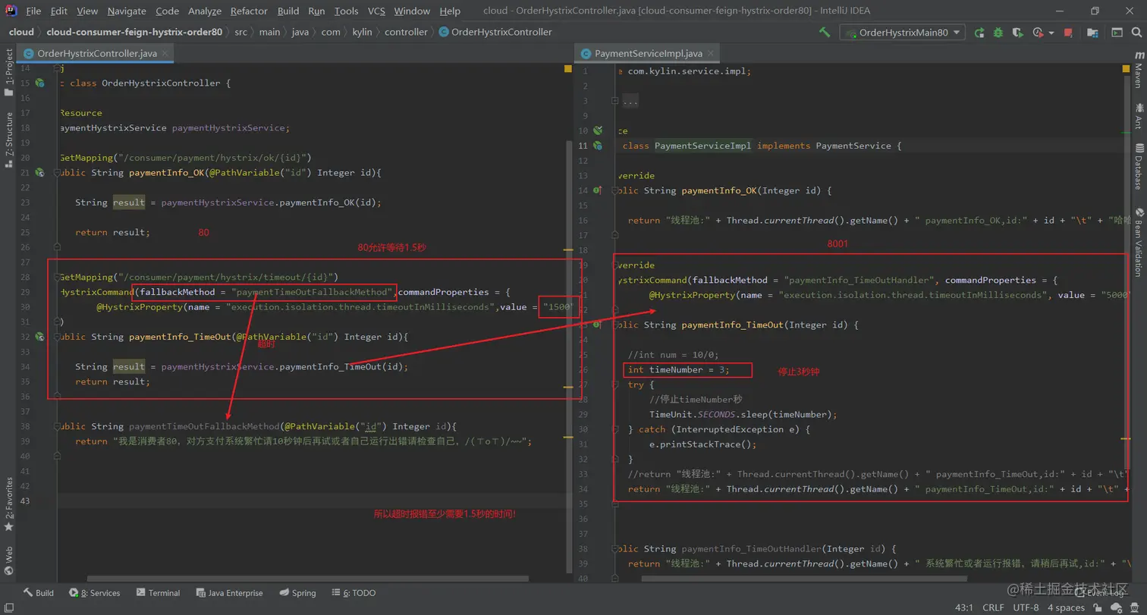Click the Run with Profiler clock icon

pyautogui.click(x=1038, y=33)
